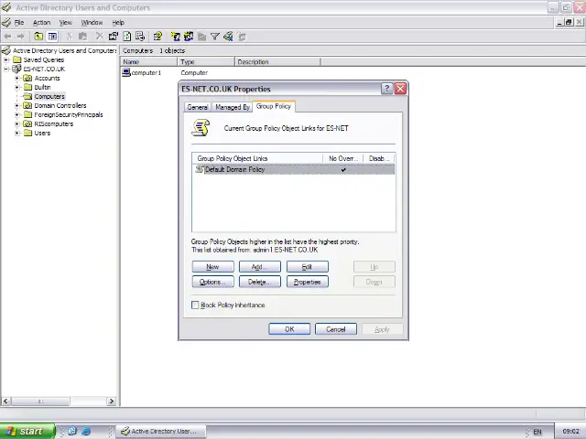586x439 pixels.
Task: Expand the Users tree node
Action: click(16, 134)
